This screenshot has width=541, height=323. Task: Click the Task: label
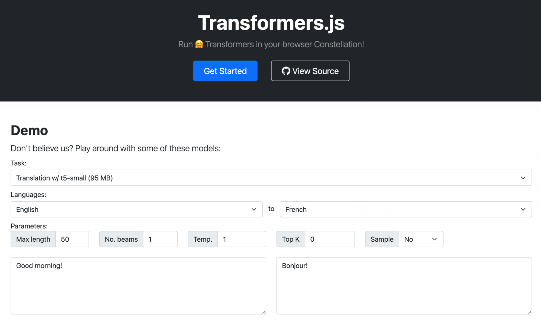[19, 163]
